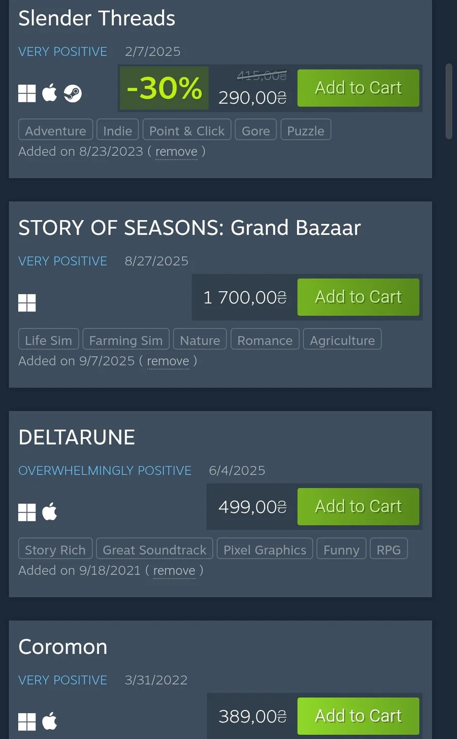This screenshot has height=739, width=457.
Task: Click the page scrollbar thumb
Action: tap(449, 101)
